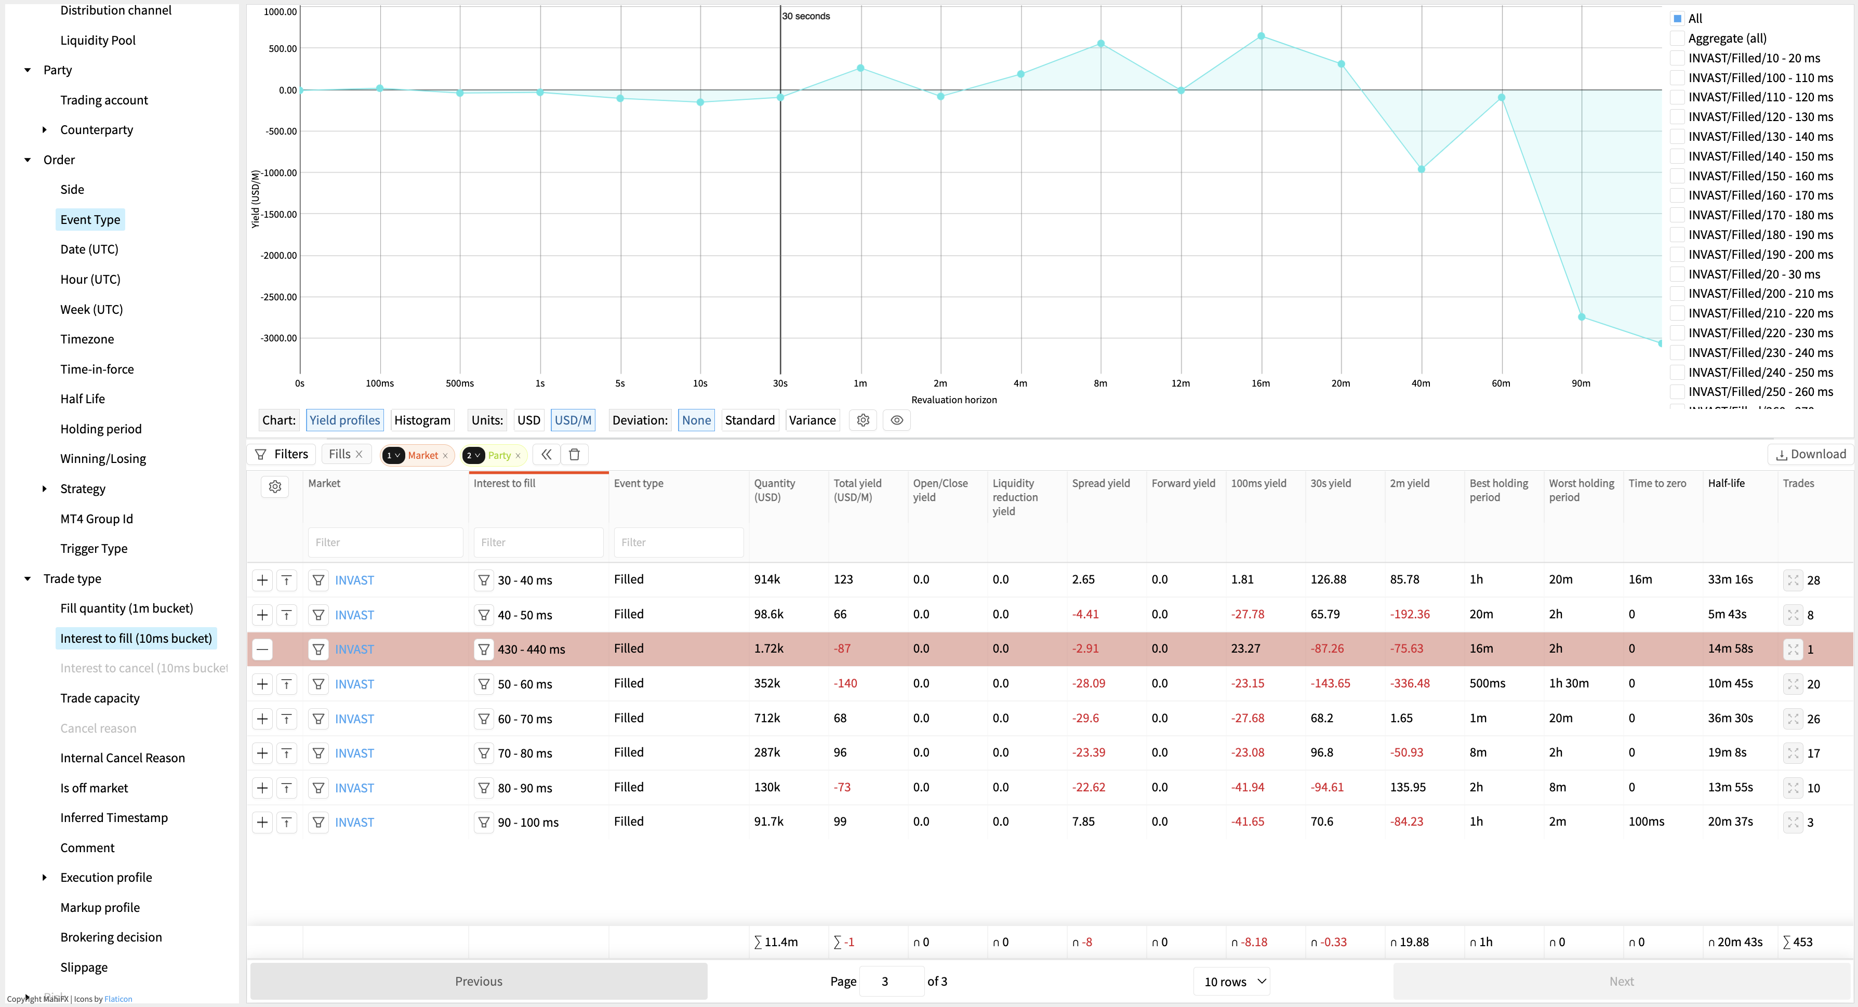Click the double-chevron collapse filters icon
The width and height of the screenshot is (1858, 1007).
[x=547, y=455]
